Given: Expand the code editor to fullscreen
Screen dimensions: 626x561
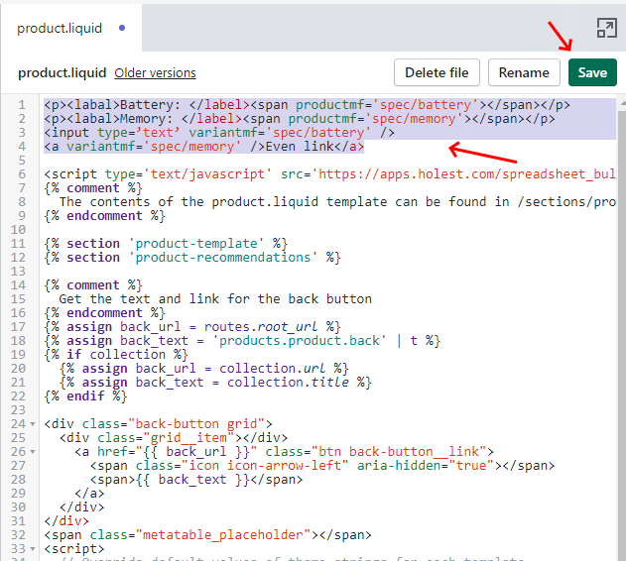Looking at the screenshot, I should pos(606,28).
